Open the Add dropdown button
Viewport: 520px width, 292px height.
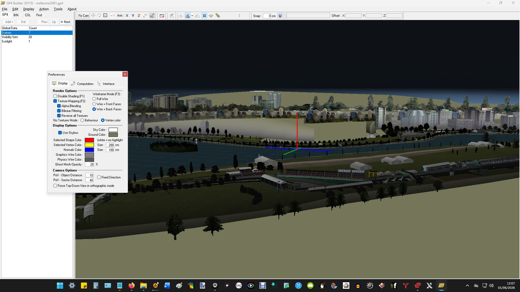tap(9, 22)
